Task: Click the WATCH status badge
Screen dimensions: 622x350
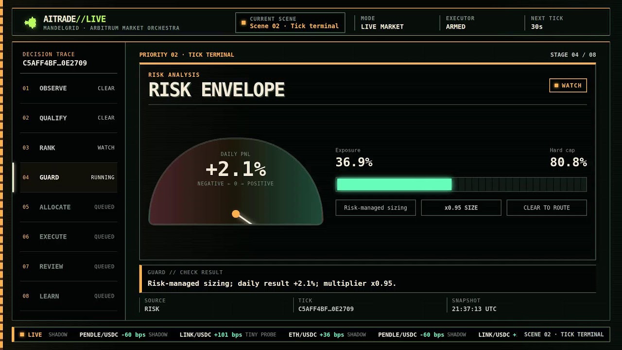Action: point(568,86)
